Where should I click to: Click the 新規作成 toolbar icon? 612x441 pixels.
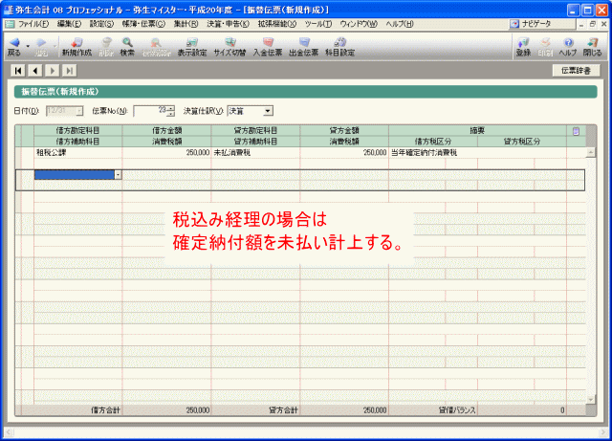(x=76, y=47)
